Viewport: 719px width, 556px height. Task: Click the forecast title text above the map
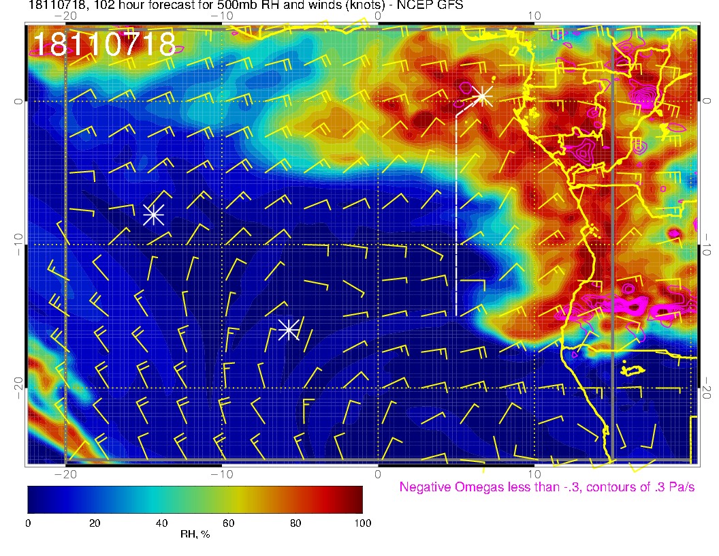click(x=245, y=5)
